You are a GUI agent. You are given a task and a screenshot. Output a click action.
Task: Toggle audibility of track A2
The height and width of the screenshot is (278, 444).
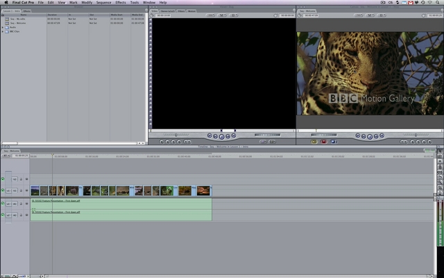point(3,215)
